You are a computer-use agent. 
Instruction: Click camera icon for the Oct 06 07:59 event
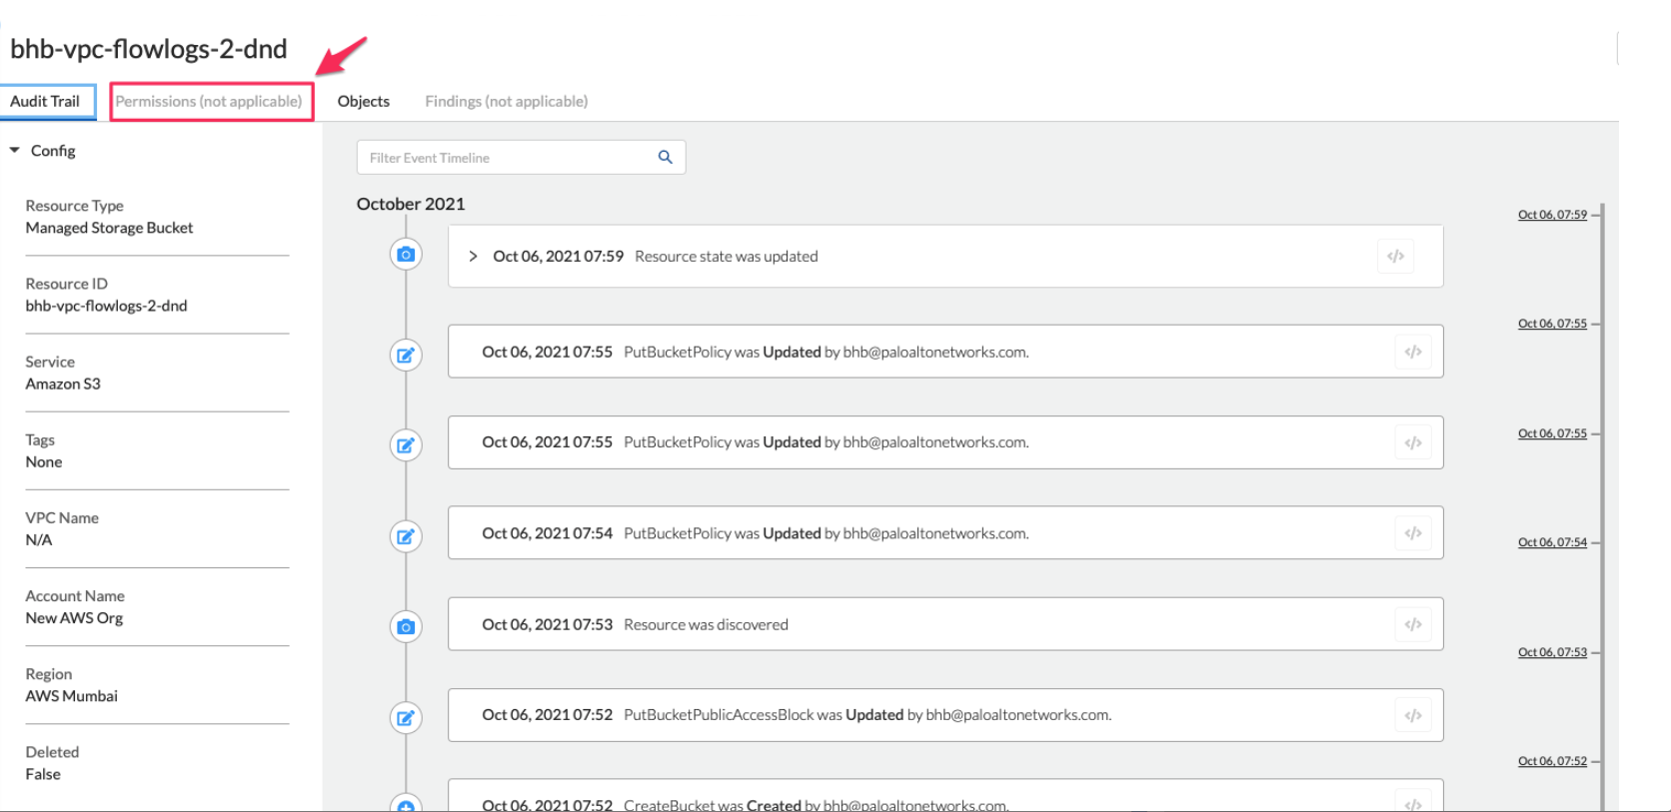click(x=406, y=255)
